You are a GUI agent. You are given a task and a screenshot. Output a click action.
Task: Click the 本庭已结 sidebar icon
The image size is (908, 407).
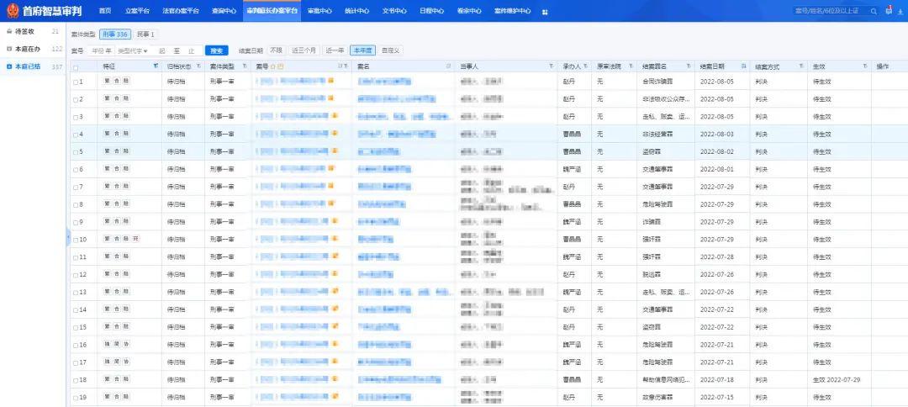tap(8, 66)
